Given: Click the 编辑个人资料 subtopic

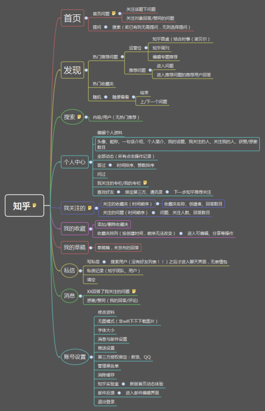Looking at the screenshot, I should (x=110, y=133).
